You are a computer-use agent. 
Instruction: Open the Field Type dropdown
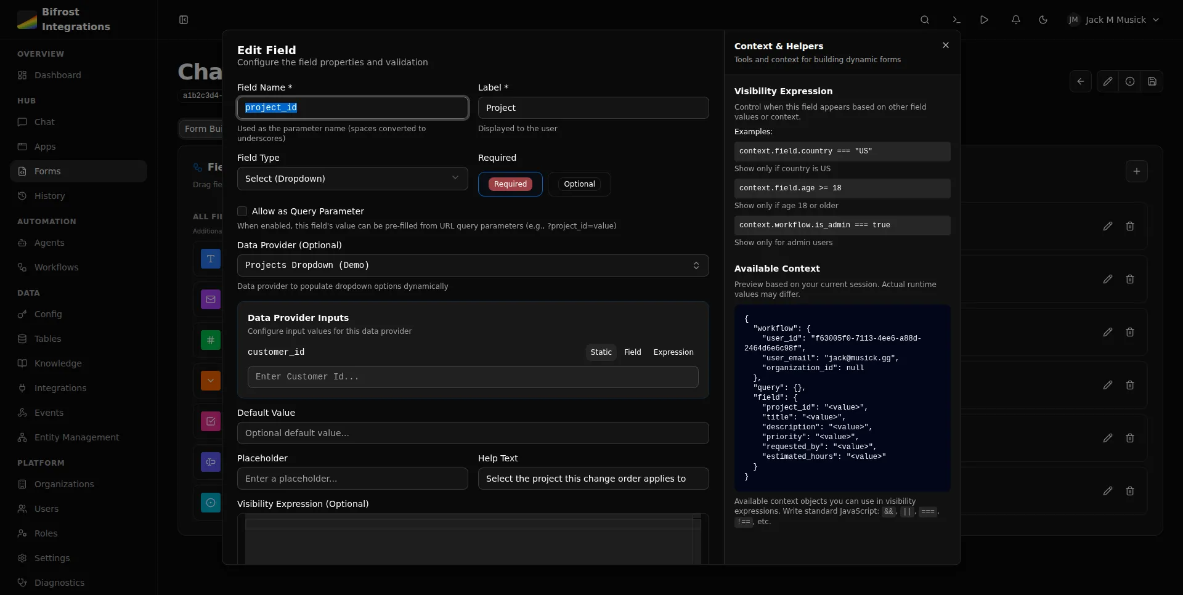point(352,179)
